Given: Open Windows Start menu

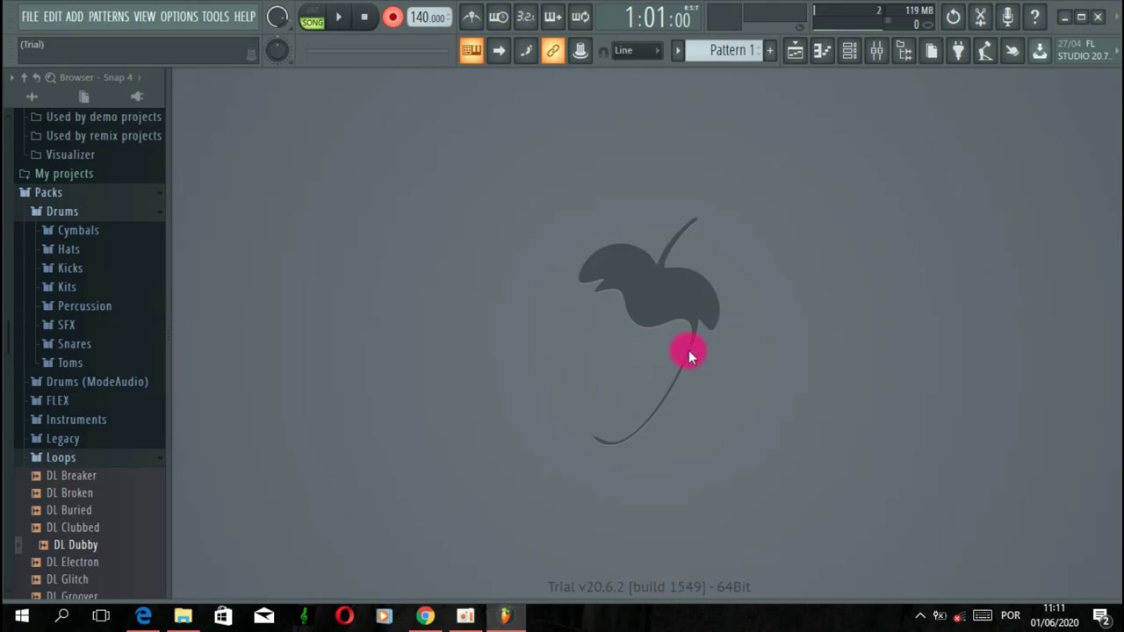Looking at the screenshot, I should (21, 616).
